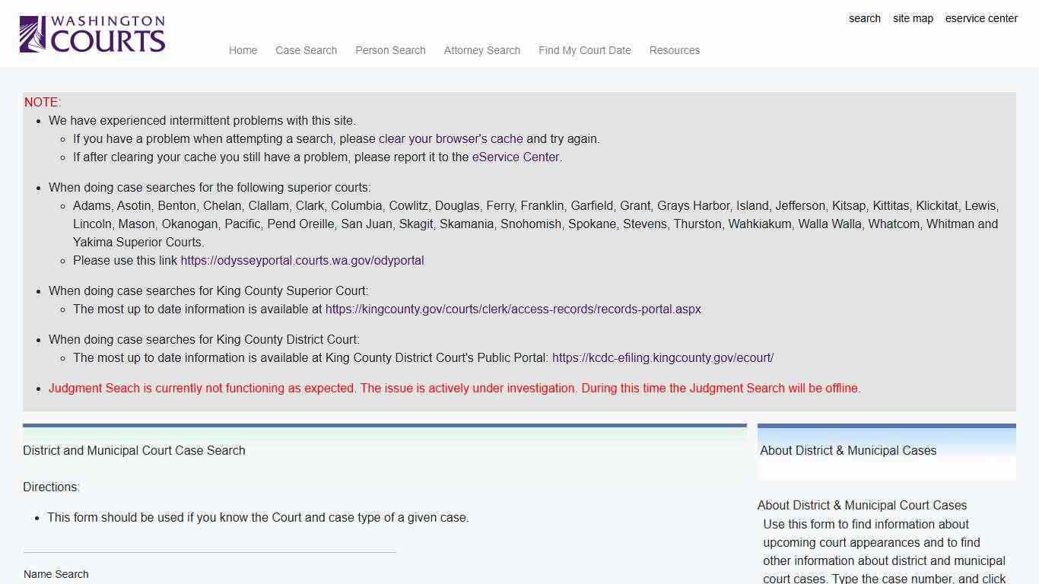This screenshot has height=584, width=1039.
Task: Select Home in the navigation bar
Action: [x=243, y=50]
